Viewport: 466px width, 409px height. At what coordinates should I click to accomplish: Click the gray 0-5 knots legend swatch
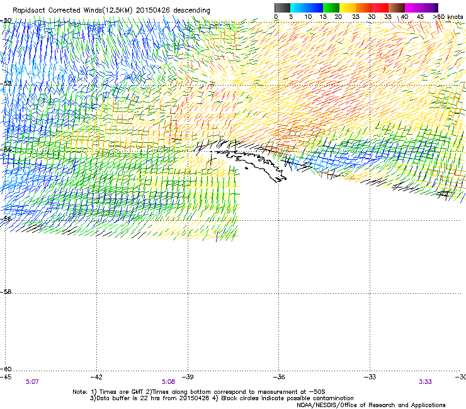282,8
